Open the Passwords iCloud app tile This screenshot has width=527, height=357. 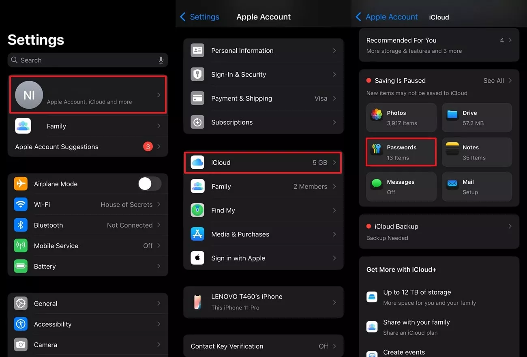click(401, 152)
